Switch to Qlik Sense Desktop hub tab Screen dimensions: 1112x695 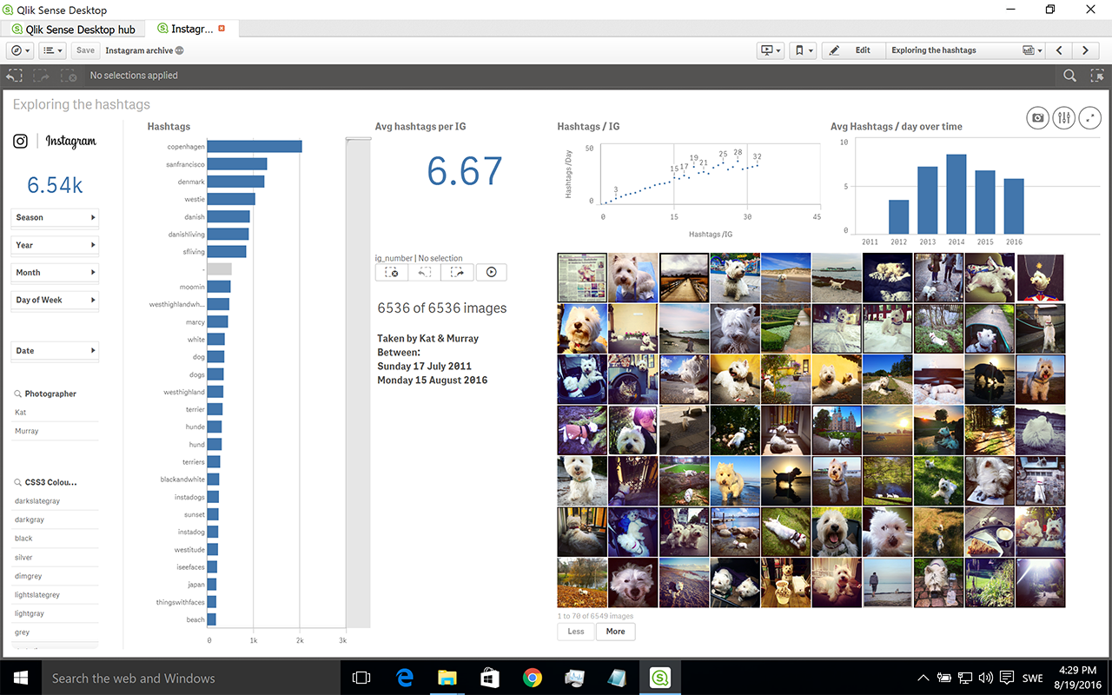(73, 30)
